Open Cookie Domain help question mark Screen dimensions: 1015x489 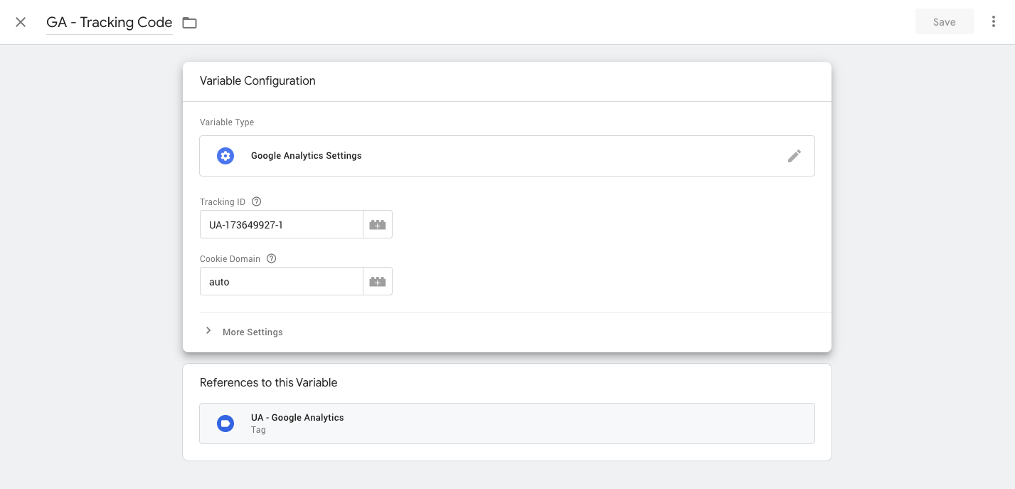[271, 259]
